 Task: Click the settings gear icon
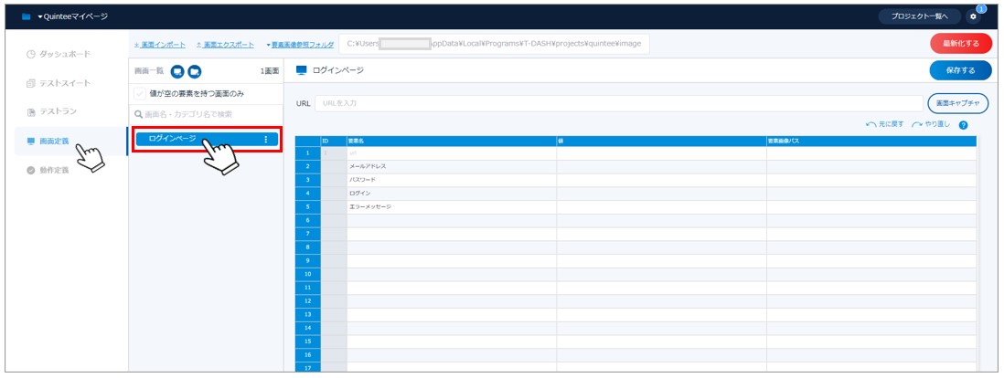point(972,16)
